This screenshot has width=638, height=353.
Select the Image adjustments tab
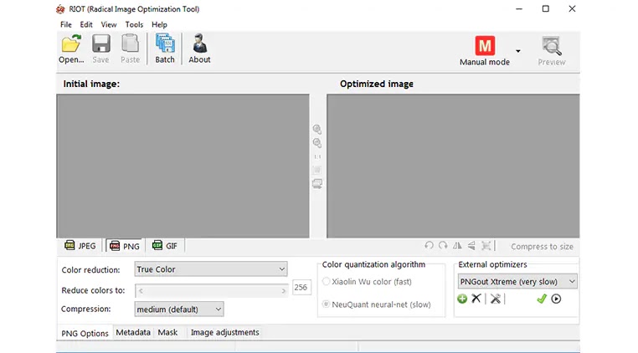coord(225,332)
